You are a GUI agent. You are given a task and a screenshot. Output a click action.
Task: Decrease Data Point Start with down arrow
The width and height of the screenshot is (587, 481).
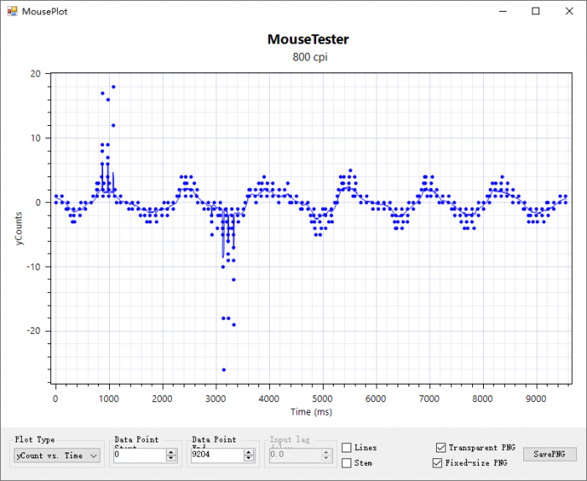pos(171,458)
